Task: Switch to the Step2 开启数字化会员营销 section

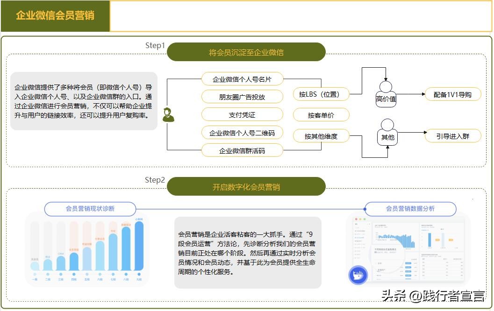Action: [x=247, y=186]
